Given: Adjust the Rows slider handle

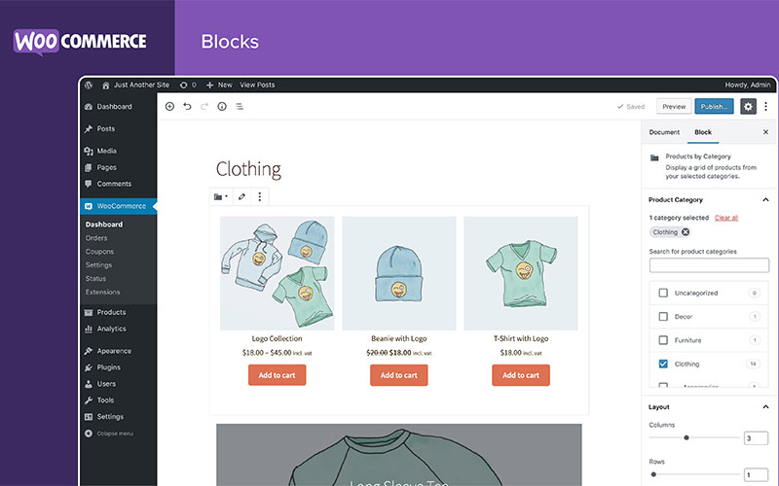Looking at the screenshot, I should click(653, 474).
